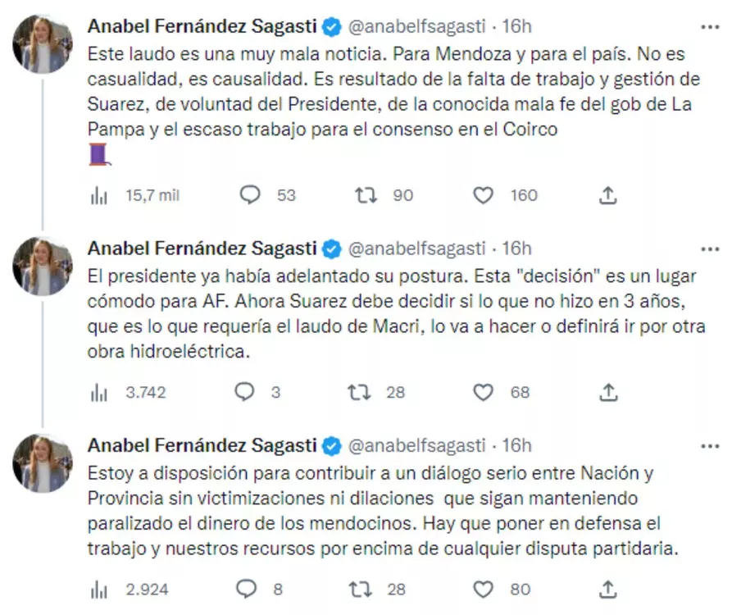Open the first tweet's 16h timestamp
Screen dimensions: 741x615
point(519,25)
